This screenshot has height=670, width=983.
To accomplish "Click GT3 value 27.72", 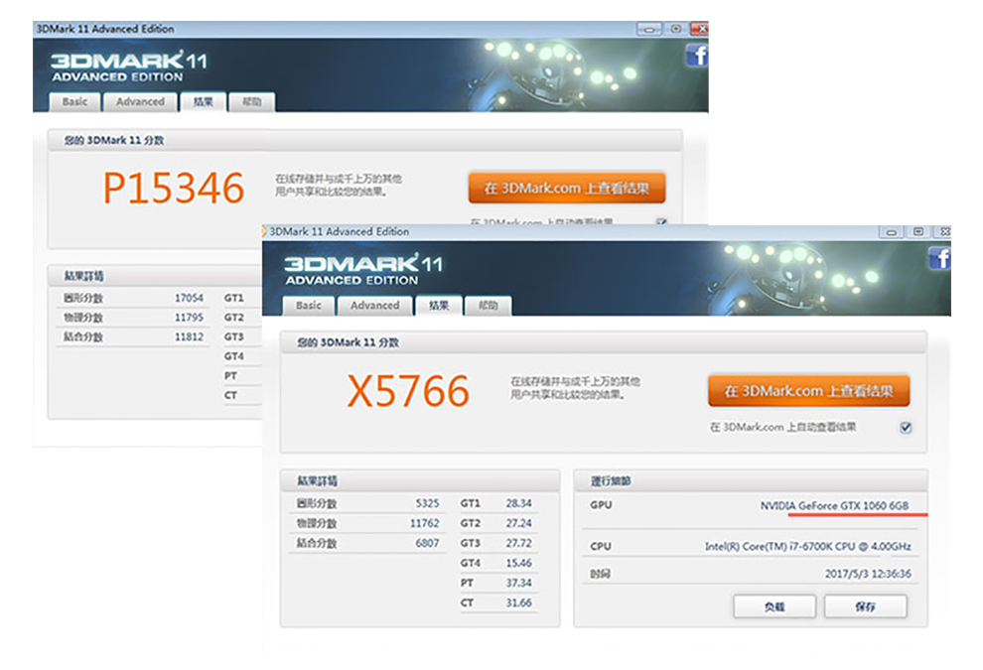I will tap(518, 543).
